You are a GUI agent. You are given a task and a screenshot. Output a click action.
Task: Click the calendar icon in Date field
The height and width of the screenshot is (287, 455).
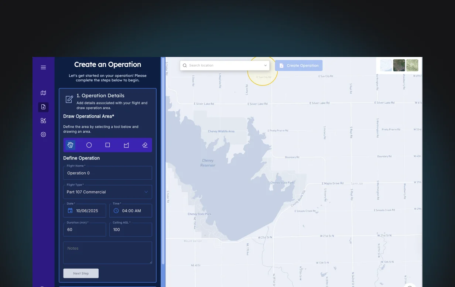pos(70,210)
